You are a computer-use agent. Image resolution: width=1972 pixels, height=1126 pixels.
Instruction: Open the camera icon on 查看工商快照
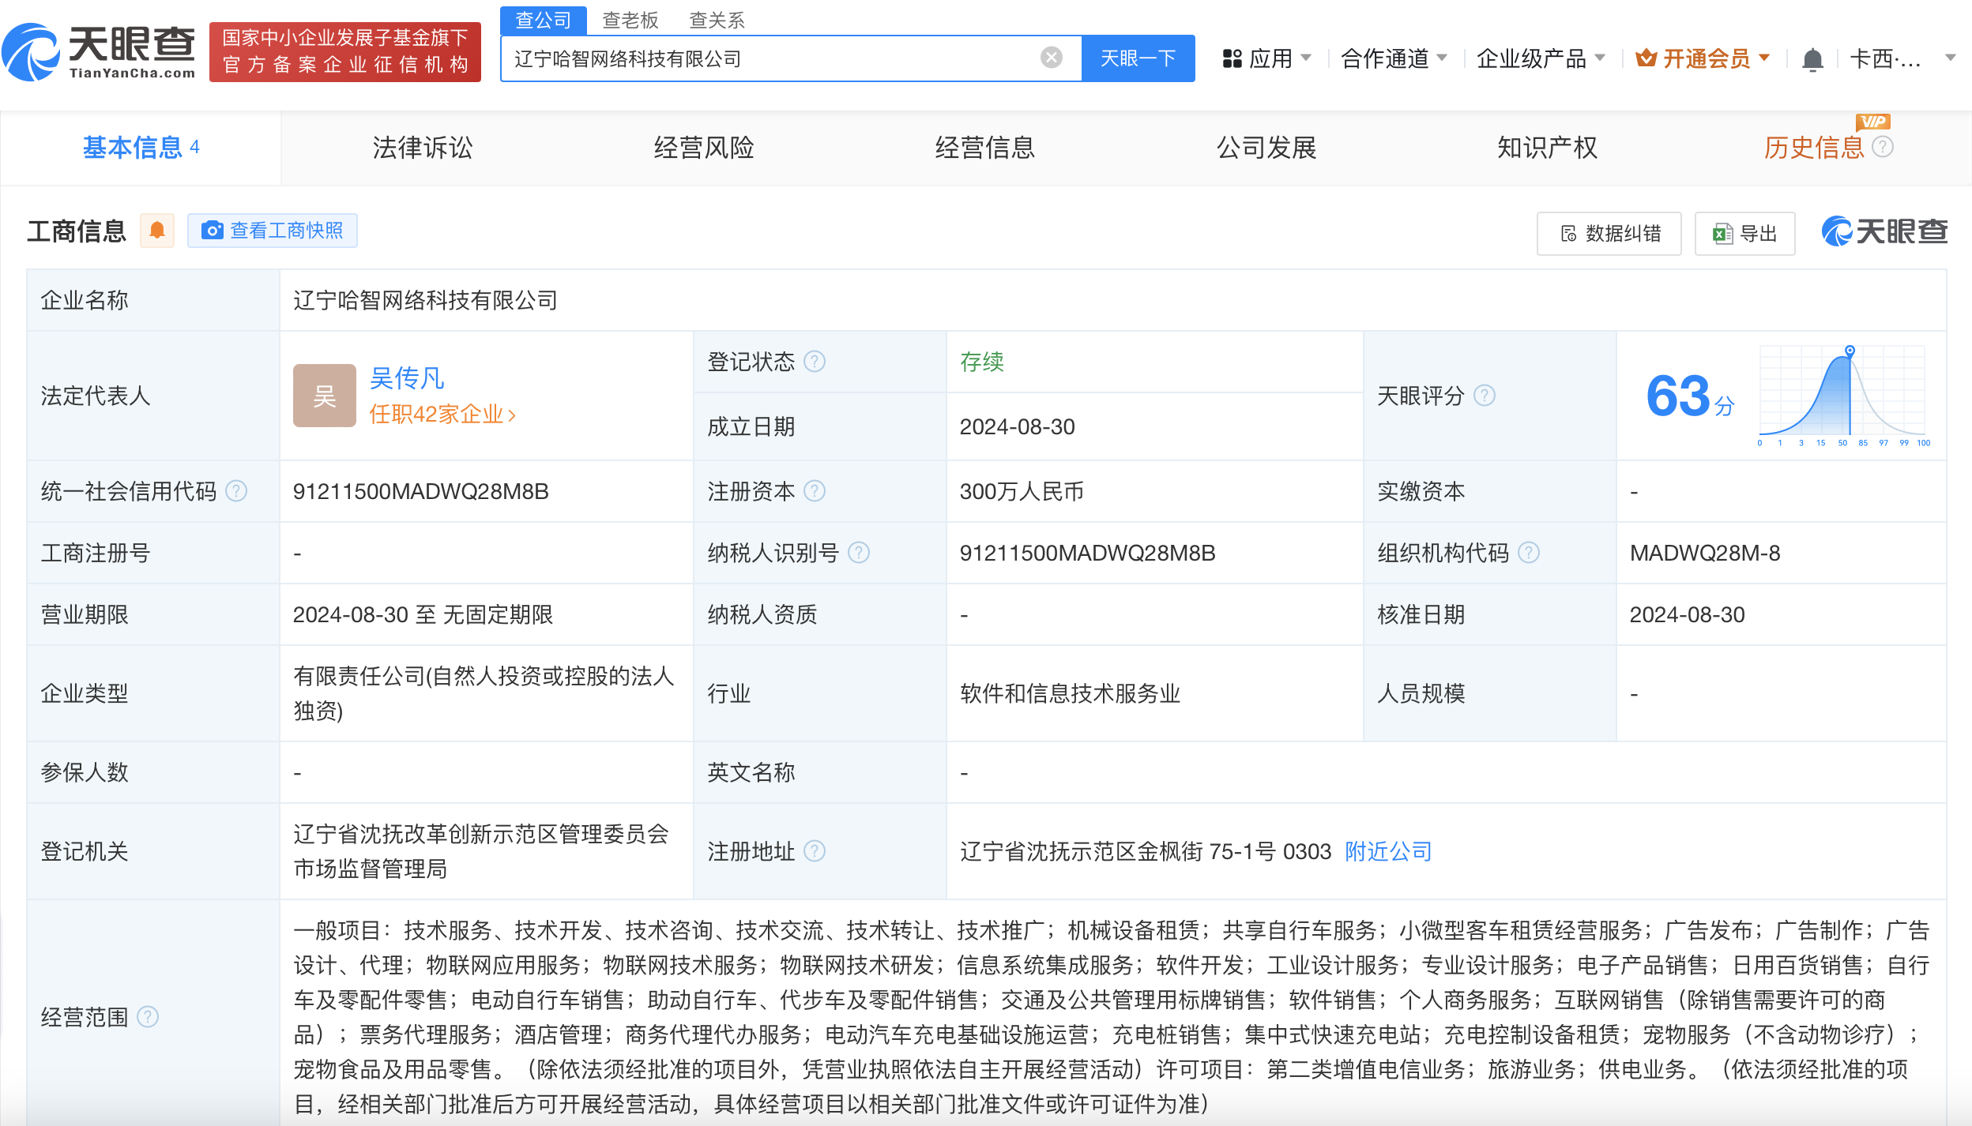click(x=211, y=230)
